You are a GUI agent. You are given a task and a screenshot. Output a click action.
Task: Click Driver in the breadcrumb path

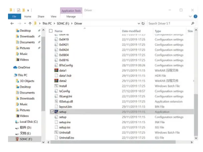tap(78, 24)
